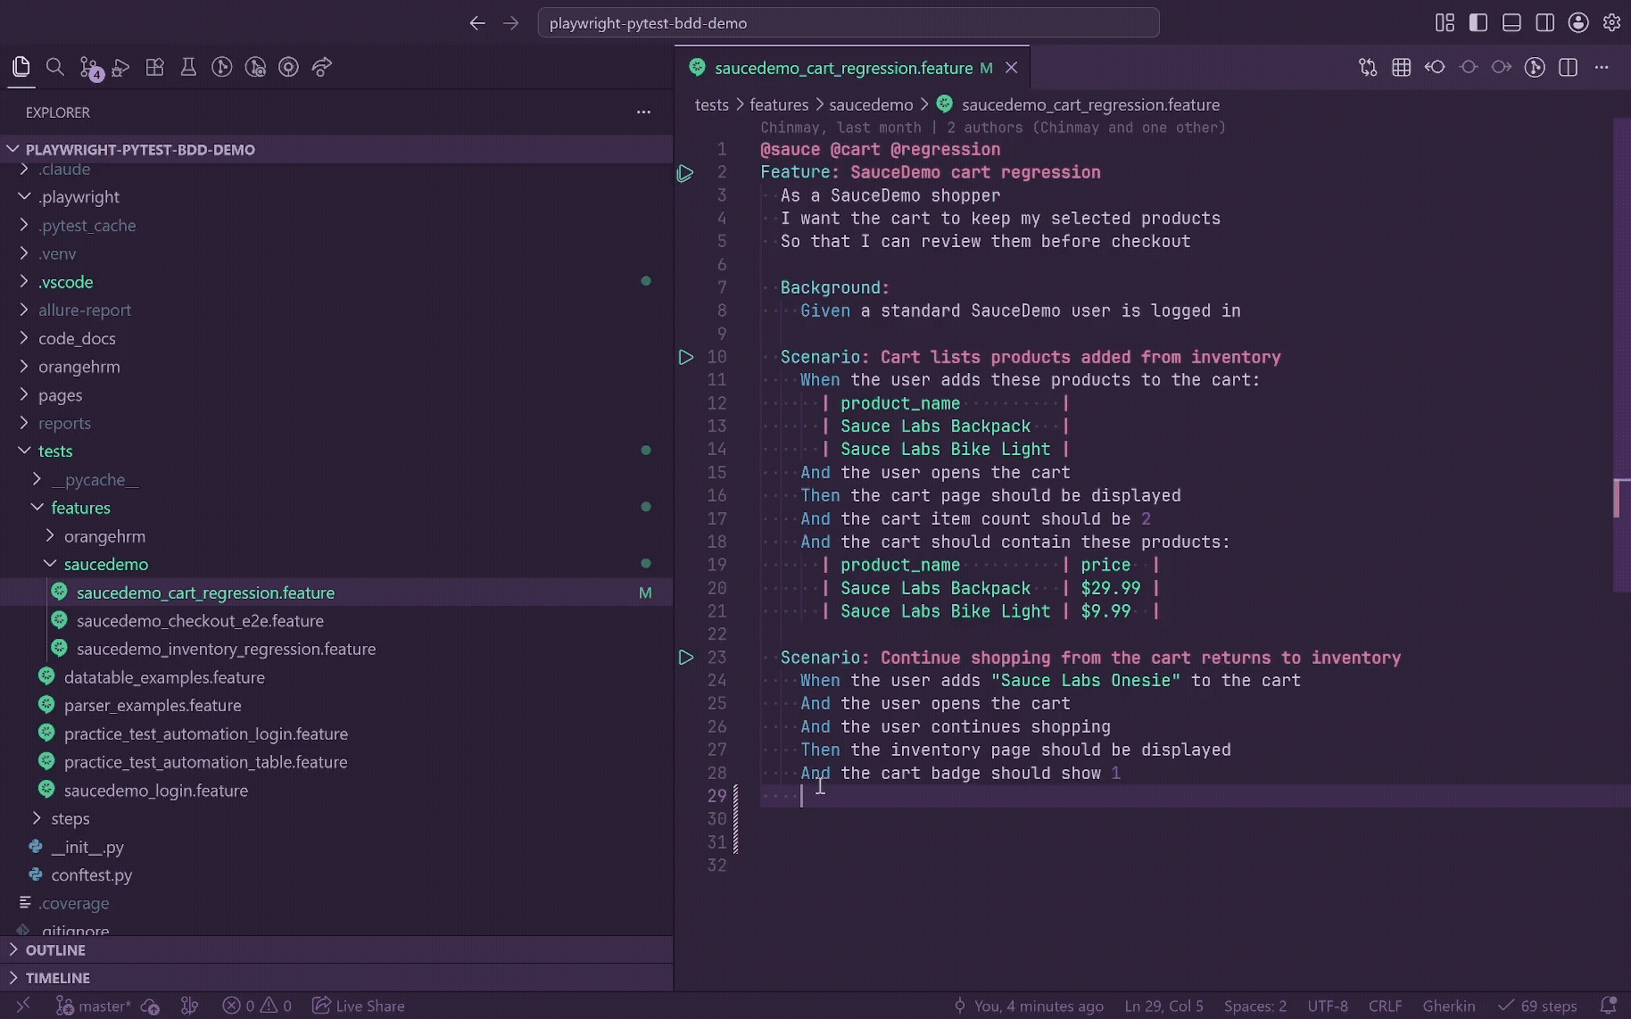Open saucedemo_checkout_e2e.feature in the explorer
1631x1019 pixels.
tap(200, 621)
